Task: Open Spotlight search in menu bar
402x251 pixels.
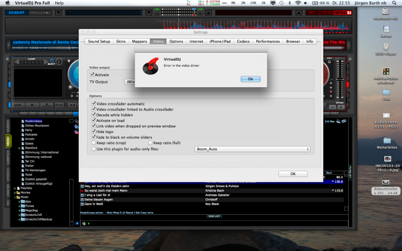Action: pos(394,3)
